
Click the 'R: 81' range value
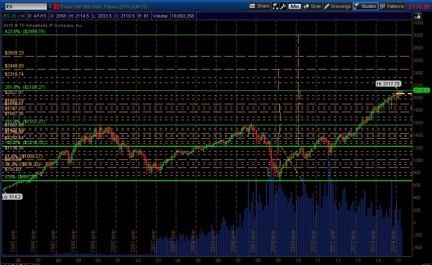pyautogui.click(x=143, y=16)
